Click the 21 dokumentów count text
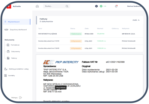This screenshot has height=104, width=149. tap(46, 22)
